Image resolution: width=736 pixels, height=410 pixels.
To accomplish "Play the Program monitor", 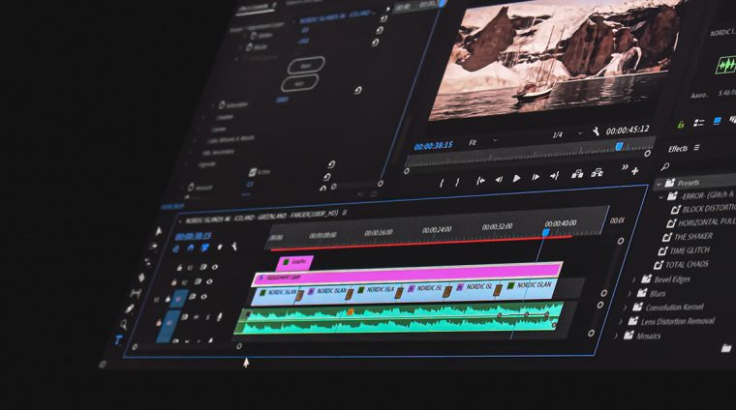I will coord(516,179).
